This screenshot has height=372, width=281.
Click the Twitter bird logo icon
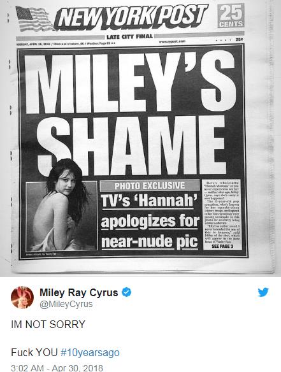pos(263,292)
